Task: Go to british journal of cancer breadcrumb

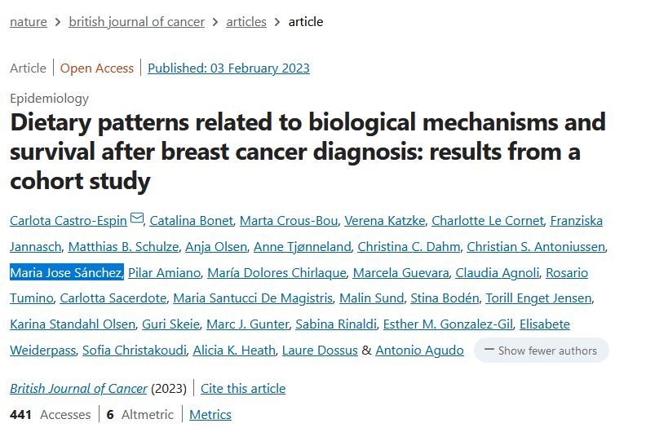Action: [x=136, y=22]
